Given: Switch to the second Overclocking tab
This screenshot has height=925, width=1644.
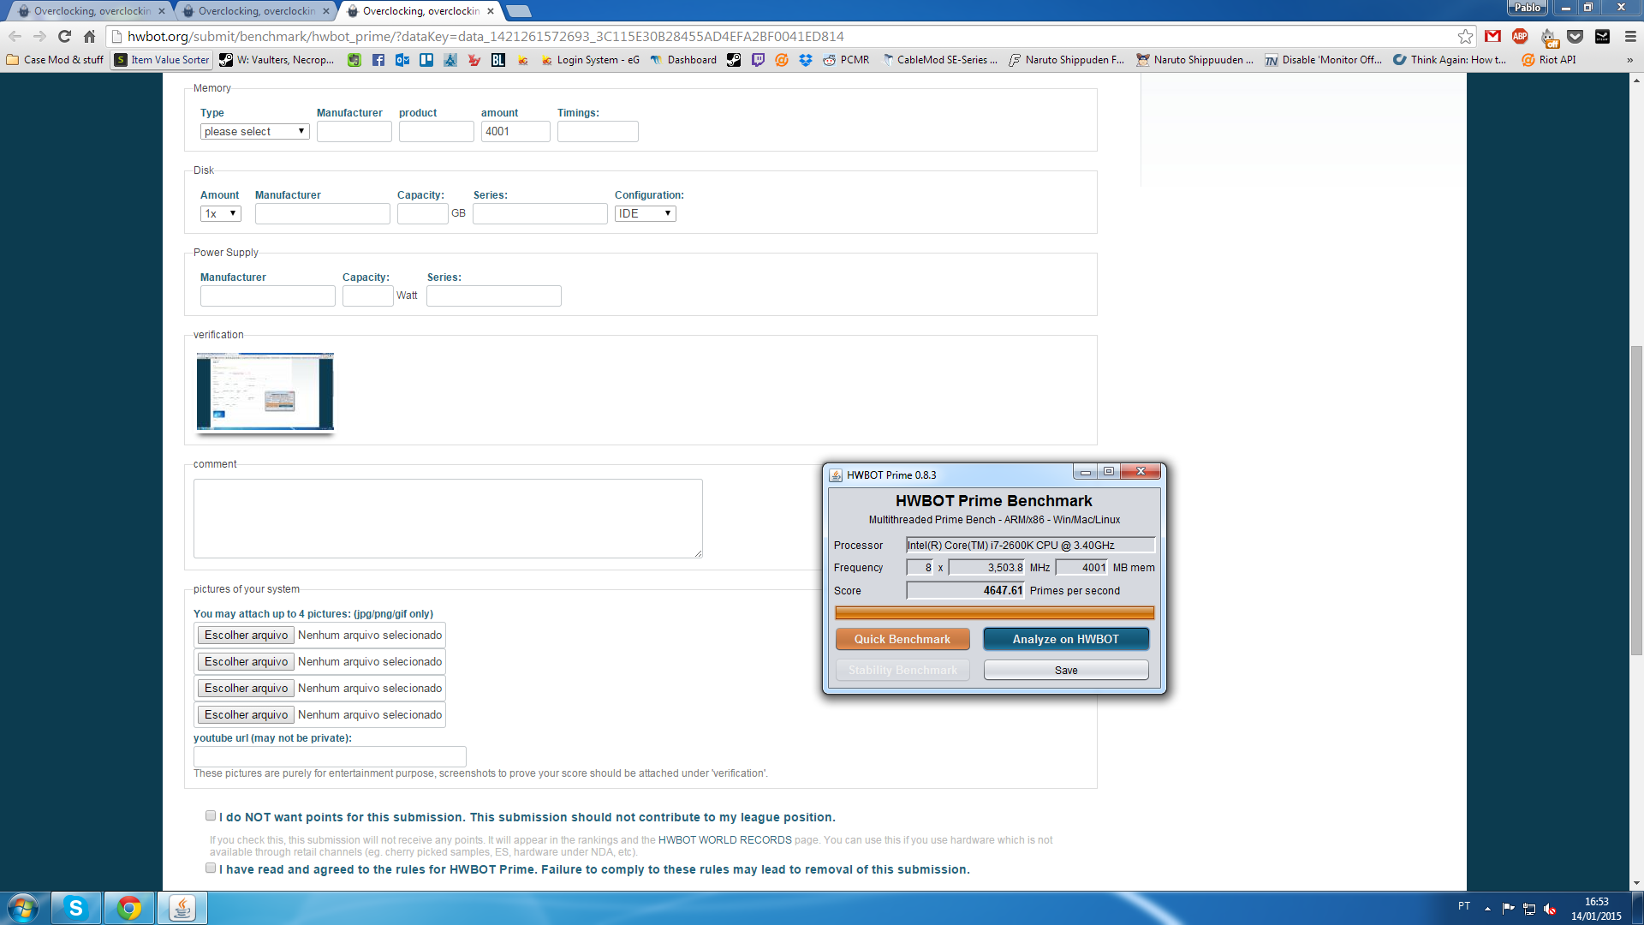Looking at the screenshot, I should coord(256,11).
